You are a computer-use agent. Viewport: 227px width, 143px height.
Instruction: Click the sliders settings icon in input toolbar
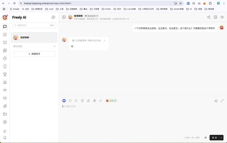coord(82,100)
